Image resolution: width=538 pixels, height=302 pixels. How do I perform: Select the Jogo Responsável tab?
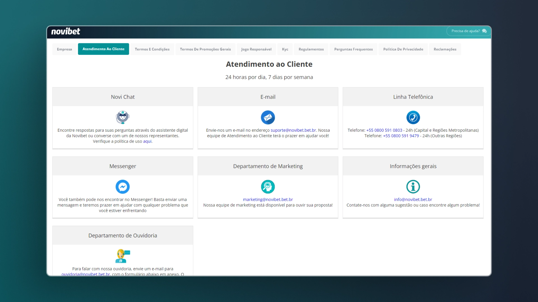click(256, 49)
